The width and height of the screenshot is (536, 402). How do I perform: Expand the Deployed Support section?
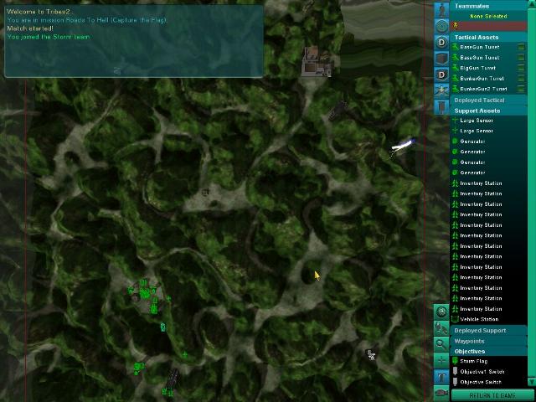tap(488, 331)
